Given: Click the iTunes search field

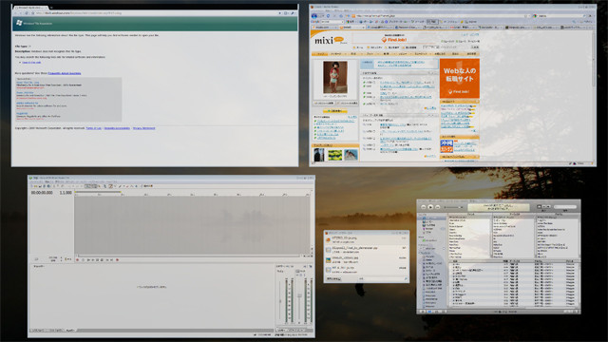Looking at the screenshot, I should [565, 207].
